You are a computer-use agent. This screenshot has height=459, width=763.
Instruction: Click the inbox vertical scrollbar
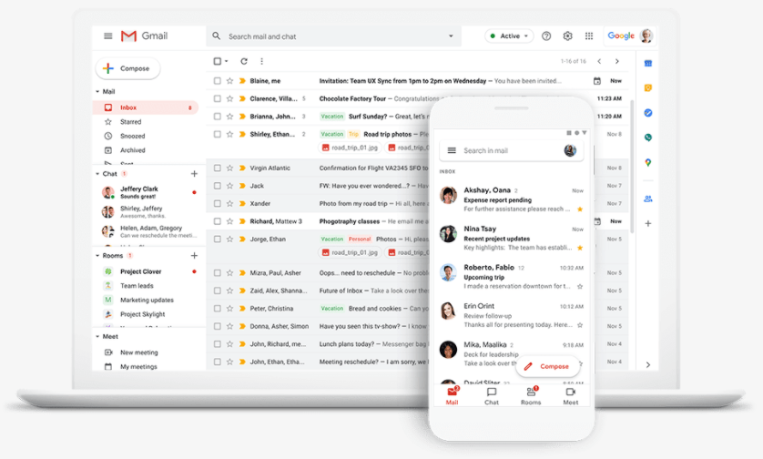click(x=632, y=167)
